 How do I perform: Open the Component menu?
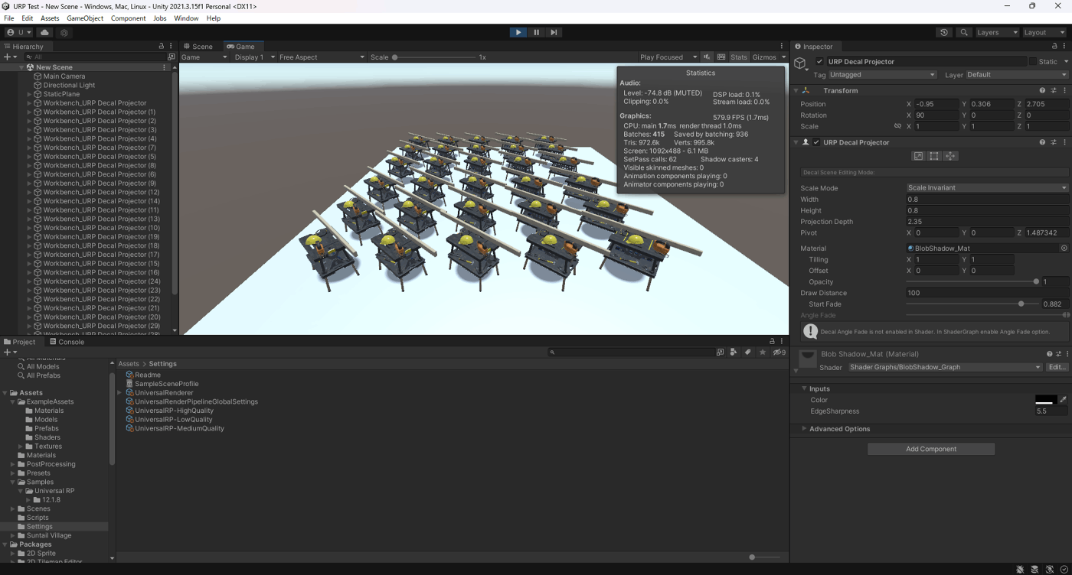tap(128, 18)
